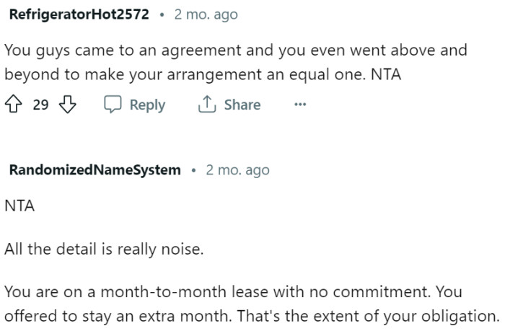Downvote the comment with 29 votes
This screenshot has height=331, width=505.
67,105
